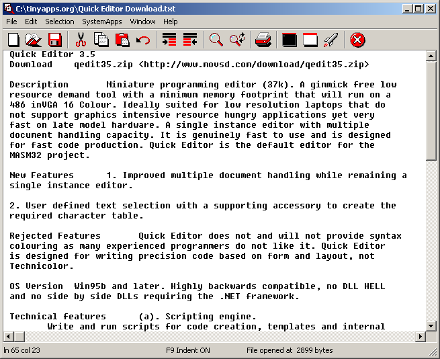Indent the selected lines to the right
Screen dimensions: 440x359
(169, 40)
